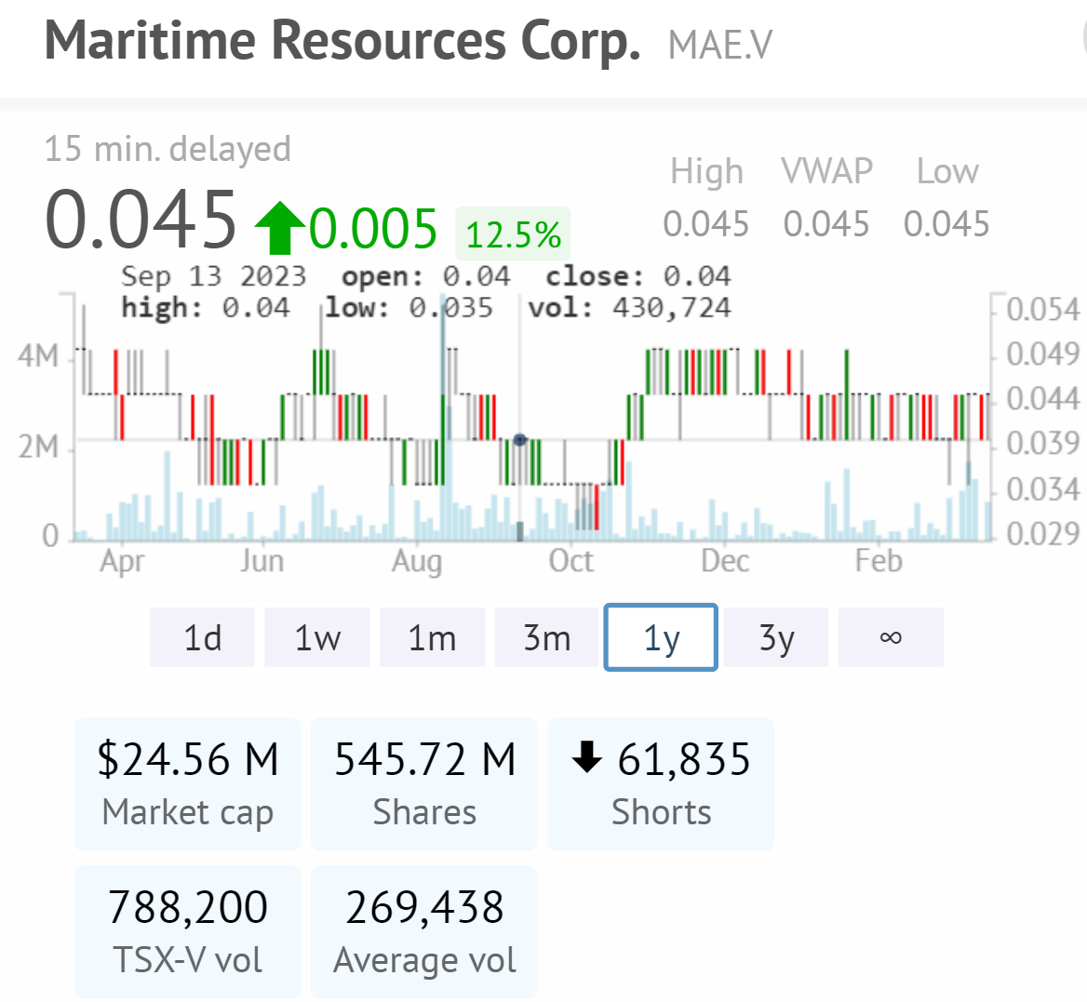The width and height of the screenshot is (1087, 1002).
Task: Switch chart to 3y range
Action: 776,637
